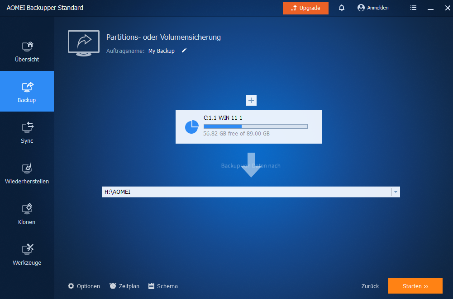Open the Schema backup scheme settings
Viewport: 453px width, 299px height.
163,286
